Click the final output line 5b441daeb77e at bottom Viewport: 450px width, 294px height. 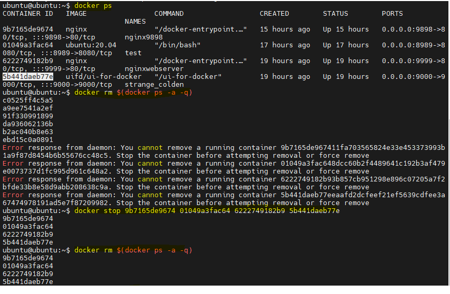click(28, 282)
